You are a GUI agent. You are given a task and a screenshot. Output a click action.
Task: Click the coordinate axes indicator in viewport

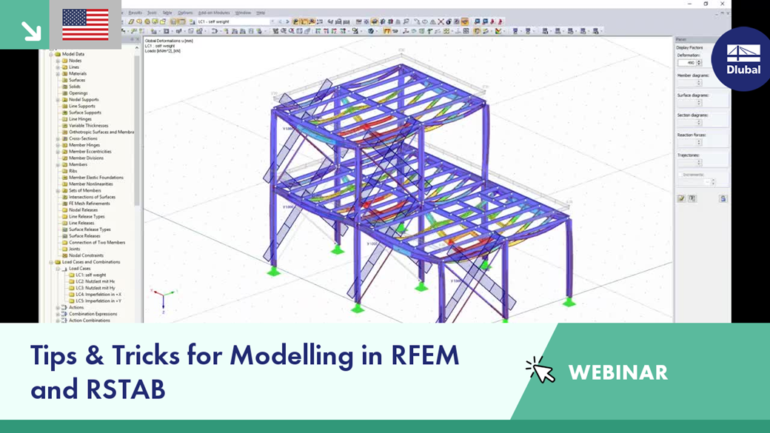point(163,300)
